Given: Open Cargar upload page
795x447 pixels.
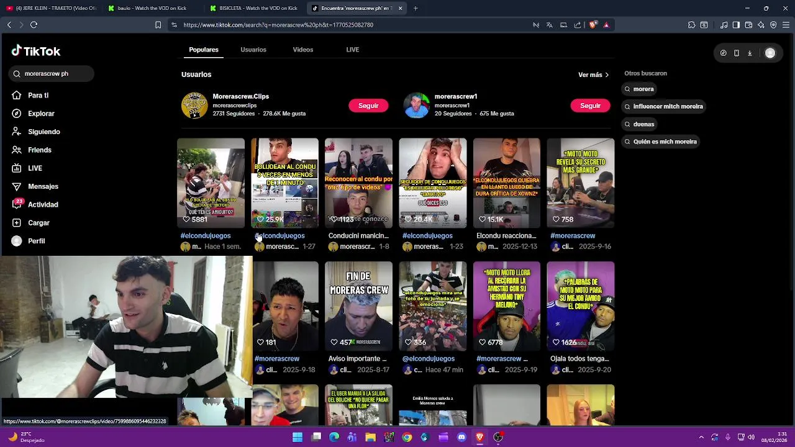Looking at the screenshot, I should tap(39, 223).
